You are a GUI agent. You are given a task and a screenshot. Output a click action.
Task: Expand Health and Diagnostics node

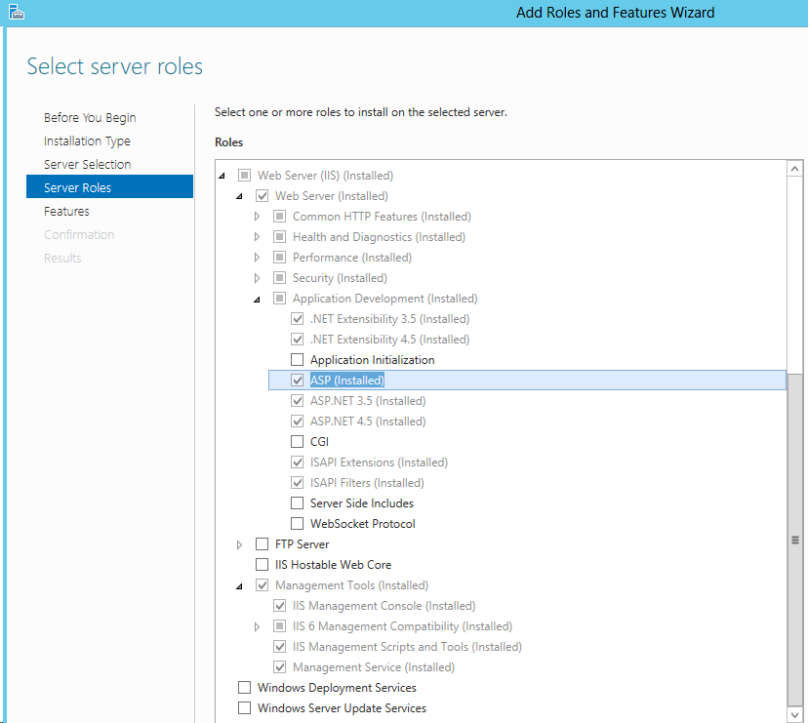coord(258,237)
